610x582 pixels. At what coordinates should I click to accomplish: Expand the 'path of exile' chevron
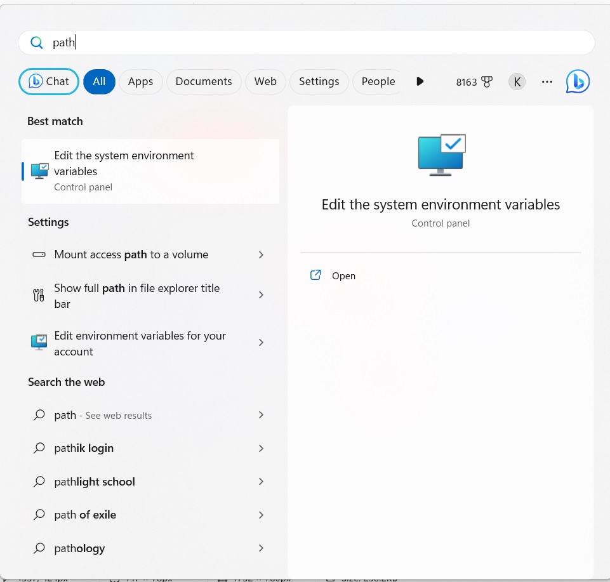261,515
